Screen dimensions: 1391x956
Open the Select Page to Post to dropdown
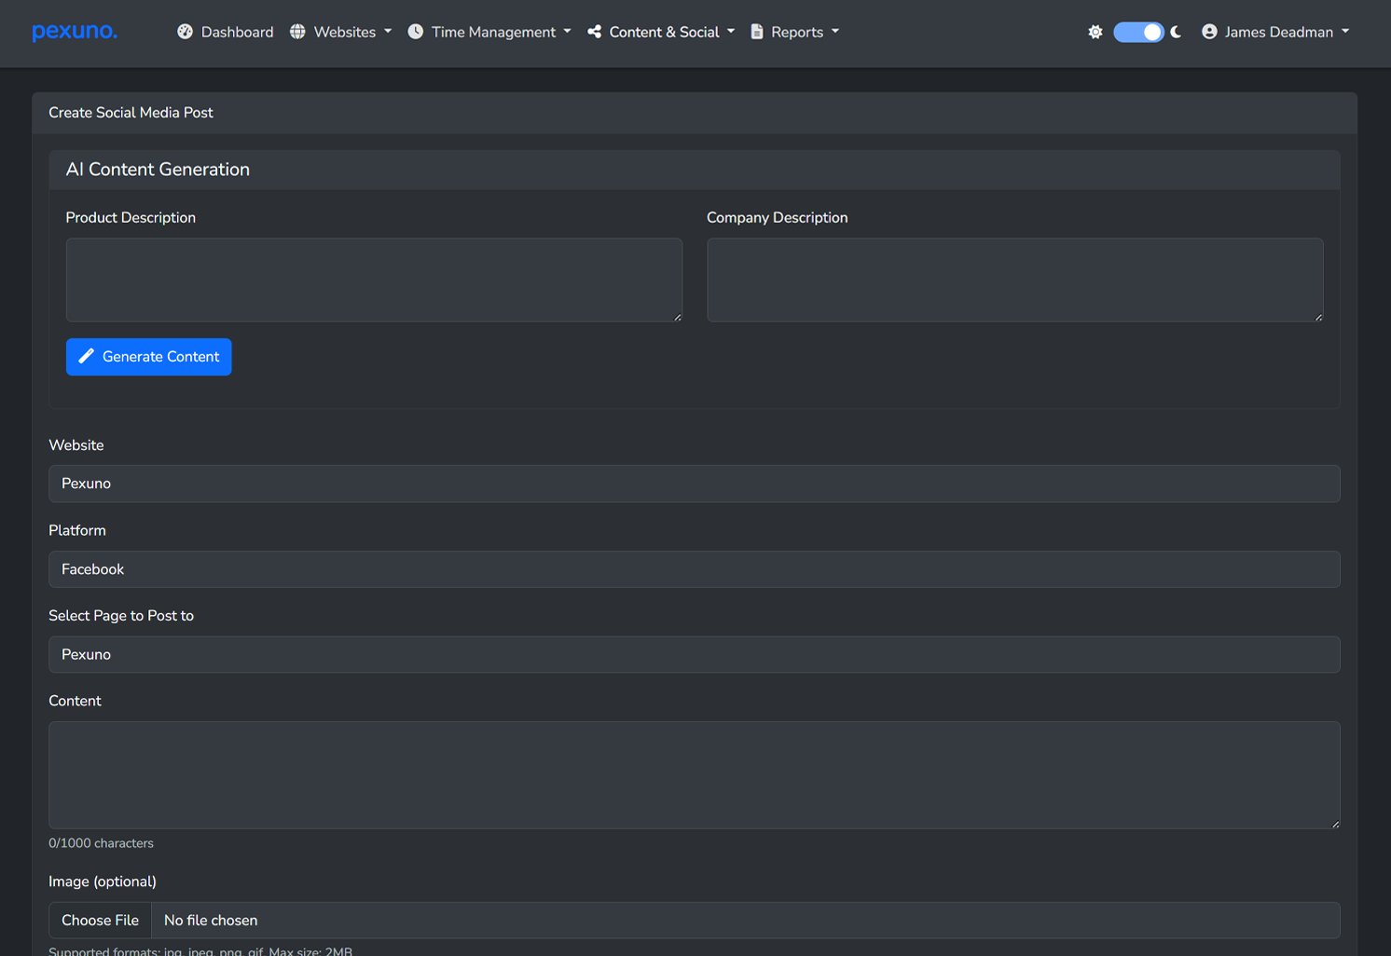[695, 654]
